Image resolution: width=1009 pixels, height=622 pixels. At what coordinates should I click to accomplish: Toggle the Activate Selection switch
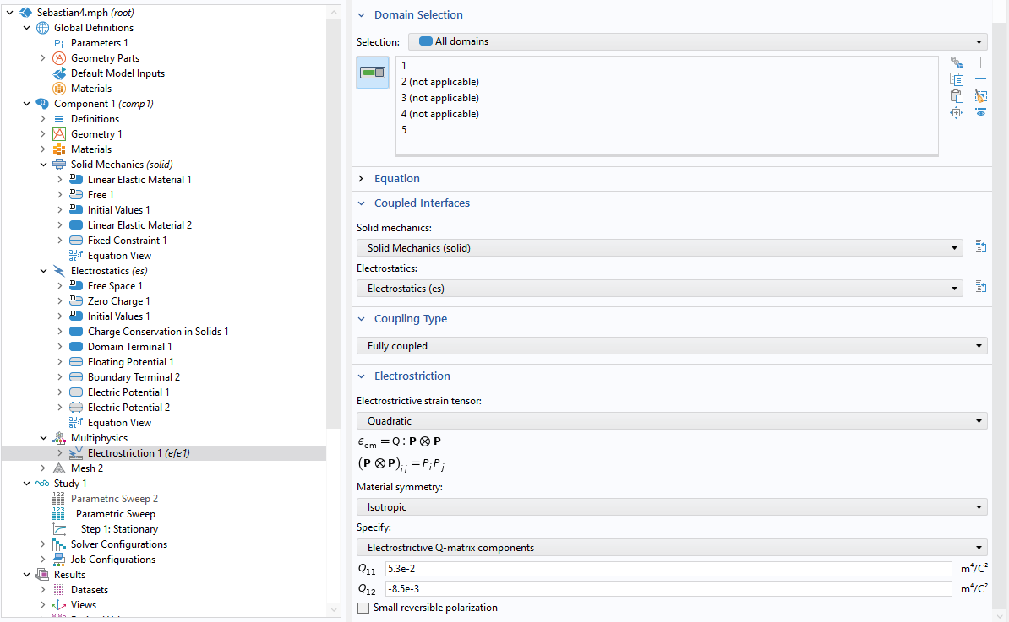373,73
